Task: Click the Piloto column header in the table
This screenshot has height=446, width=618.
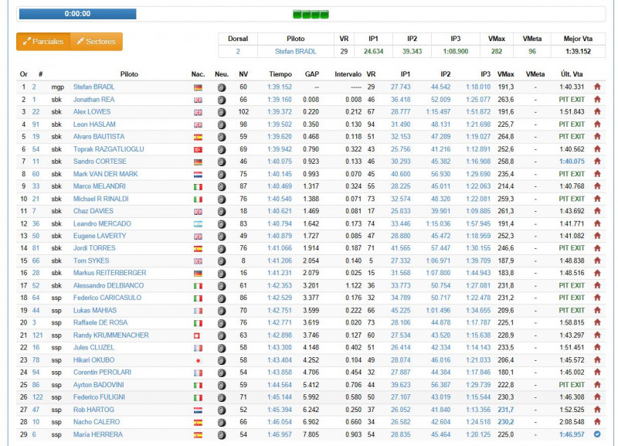Action: click(129, 74)
